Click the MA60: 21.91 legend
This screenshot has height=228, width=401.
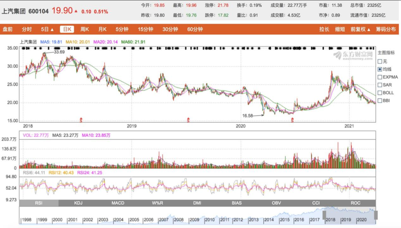133,42
